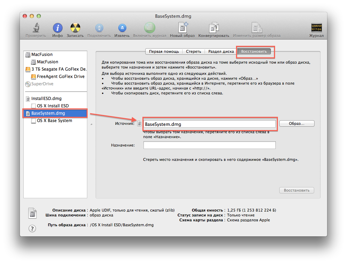Click the образ диска connection bus value
The width and height of the screenshot is (347, 264).
coord(101,215)
